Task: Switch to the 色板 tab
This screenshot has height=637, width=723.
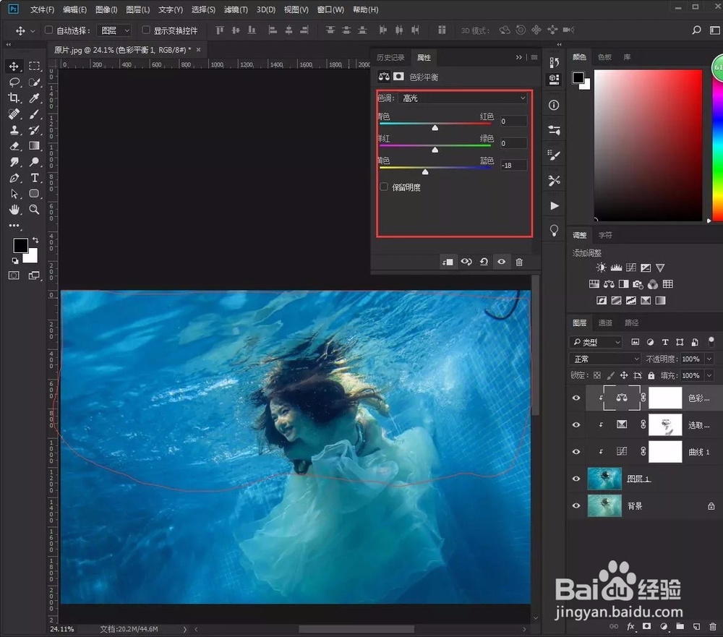Action: (x=604, y=57)
